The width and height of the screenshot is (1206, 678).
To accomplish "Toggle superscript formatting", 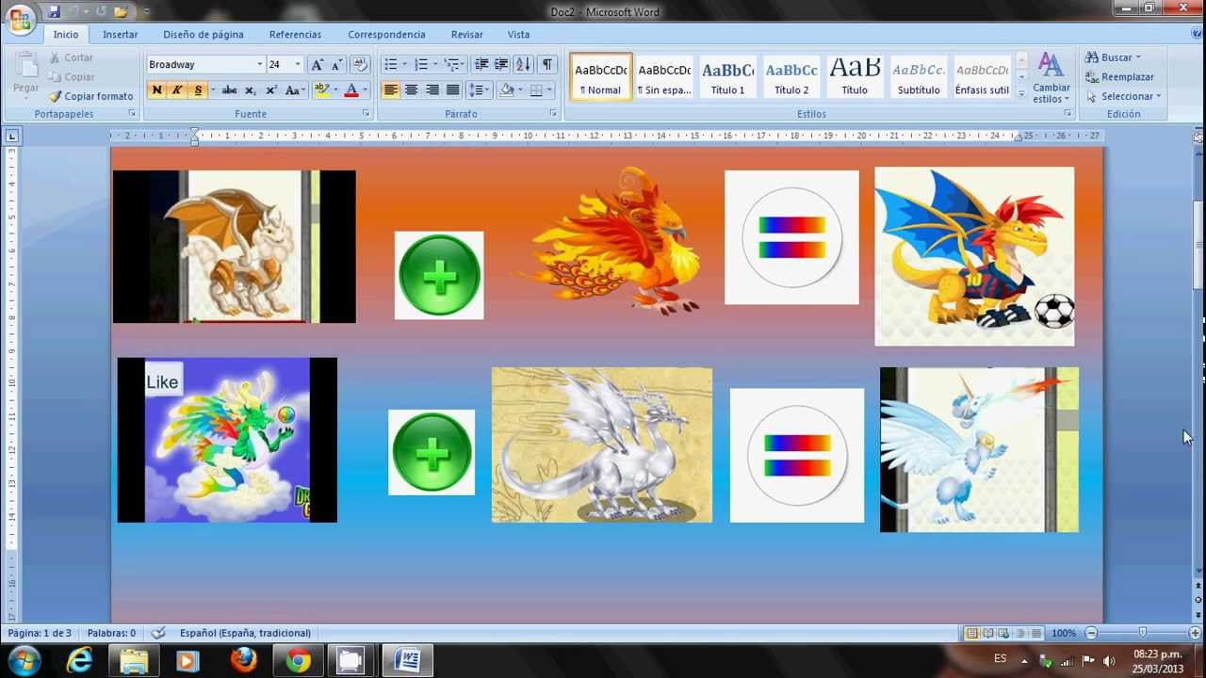I will pyautogui.click(x=270, y=90).
